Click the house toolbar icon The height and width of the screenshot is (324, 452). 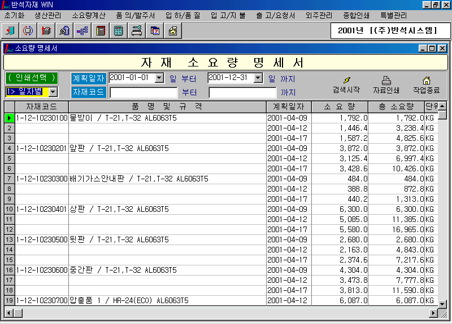pyautogui.click(x=172, y=30)
